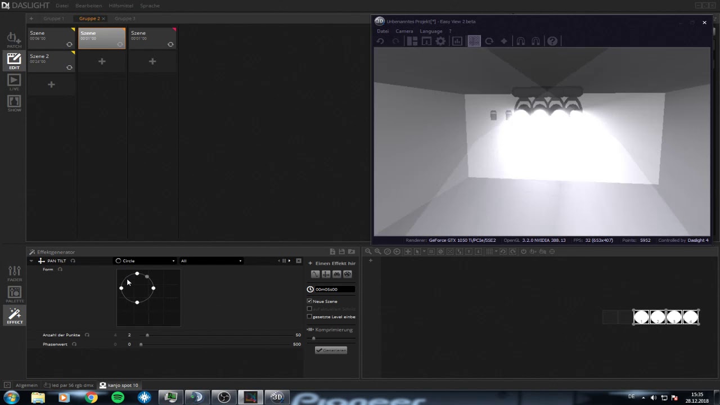Add pan tilt effect type

pyautogui.click(x=326, y=274)
